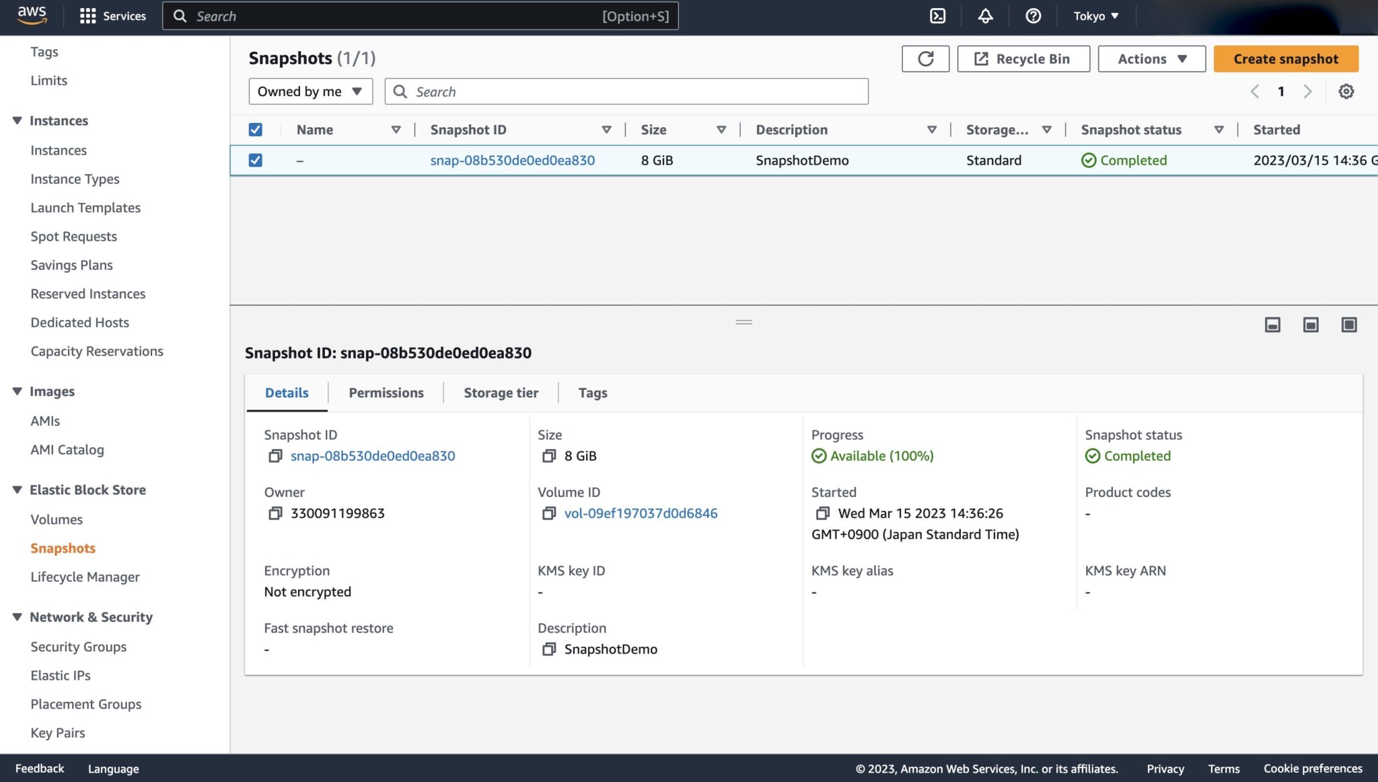Open the help menu question icon
This screenshot has height=782, width=1378.
(x=1033, y=15)
